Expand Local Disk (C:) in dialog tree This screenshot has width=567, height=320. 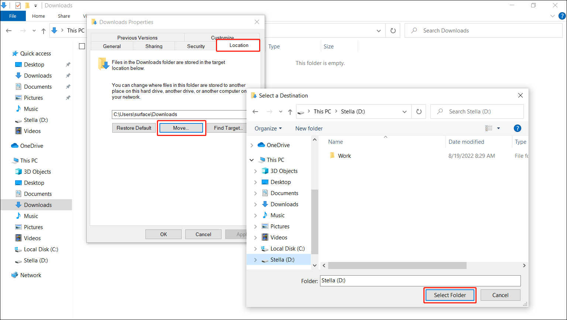pyautogui.click(x=255, y=249)
